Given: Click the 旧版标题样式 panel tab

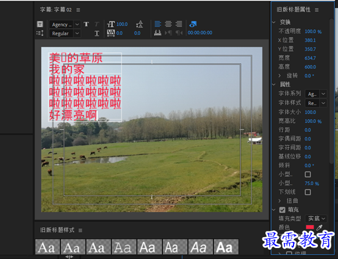Looking at the screenshot, I should [57, 230].
